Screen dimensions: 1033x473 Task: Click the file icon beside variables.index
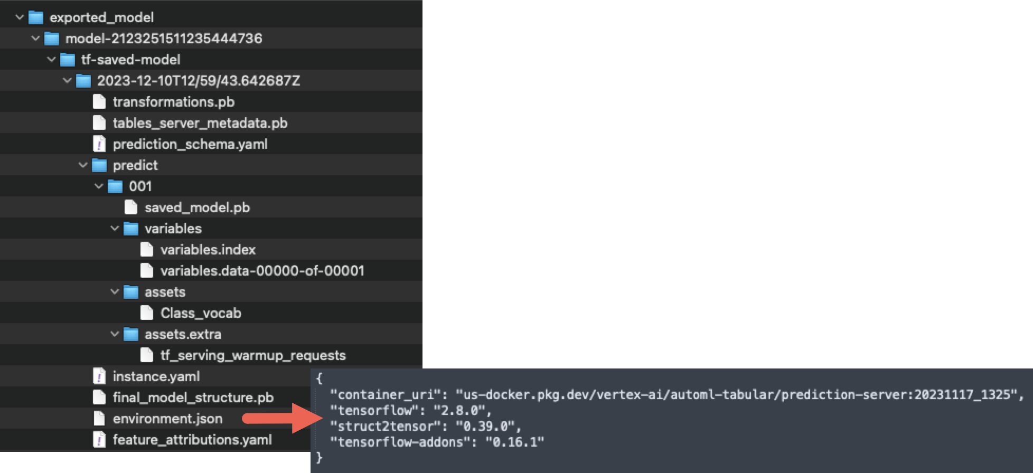pos(146,249)
